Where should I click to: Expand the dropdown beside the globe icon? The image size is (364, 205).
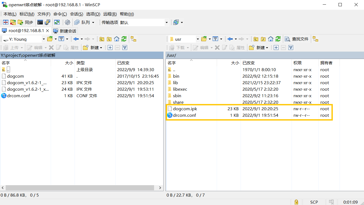[182, 23]
